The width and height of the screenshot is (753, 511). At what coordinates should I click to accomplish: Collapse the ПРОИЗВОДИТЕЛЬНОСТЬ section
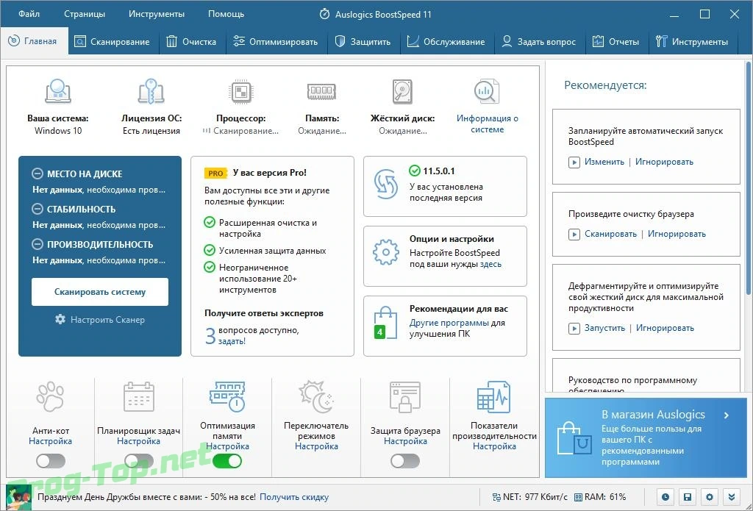[38, 244]
